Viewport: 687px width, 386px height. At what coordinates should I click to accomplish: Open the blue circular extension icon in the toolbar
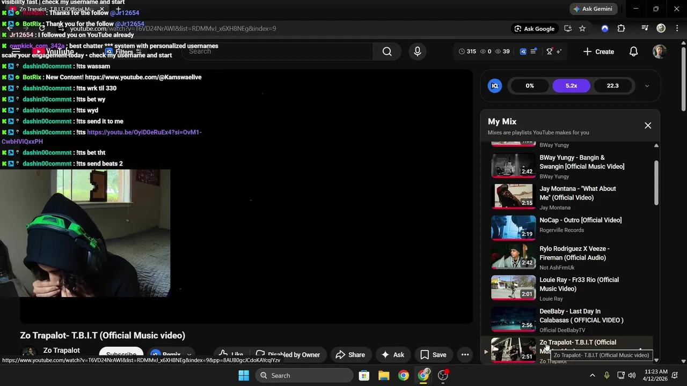pos(605,28)
